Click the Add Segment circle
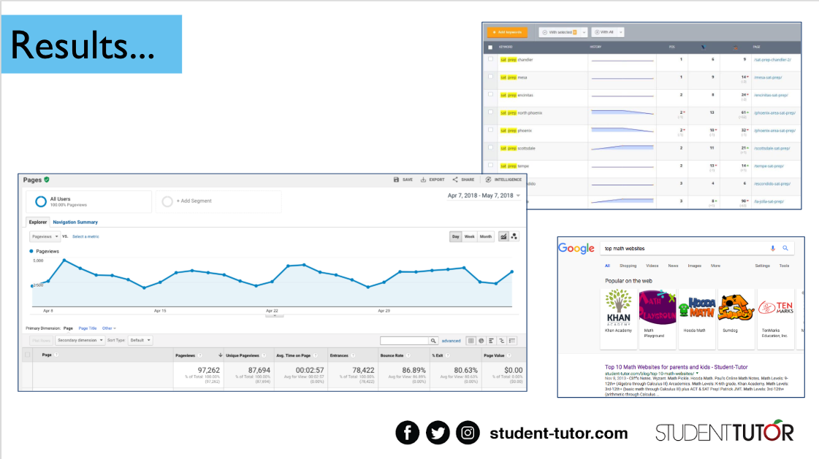 (x=167, y=201)
